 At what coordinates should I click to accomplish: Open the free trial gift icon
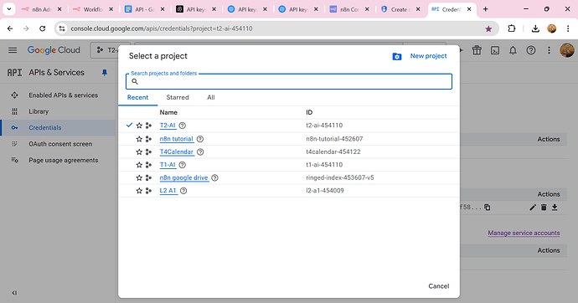[x=477, y=50]
